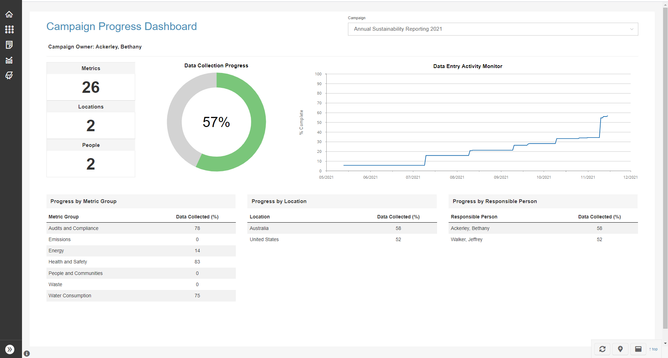Click Data Collected (%) header in Metric Group table
The width and height of the screenshot is (668, 358).
click(197, 217)
